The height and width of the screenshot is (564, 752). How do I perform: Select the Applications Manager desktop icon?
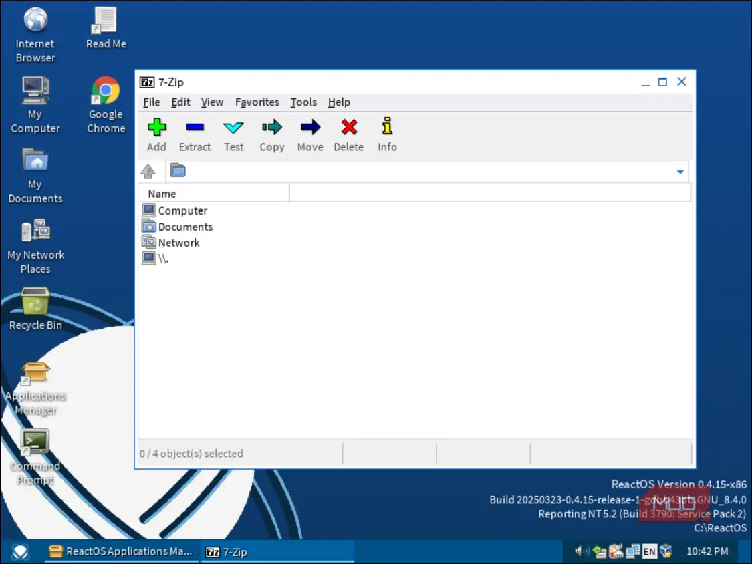click(x=35, y=388)
